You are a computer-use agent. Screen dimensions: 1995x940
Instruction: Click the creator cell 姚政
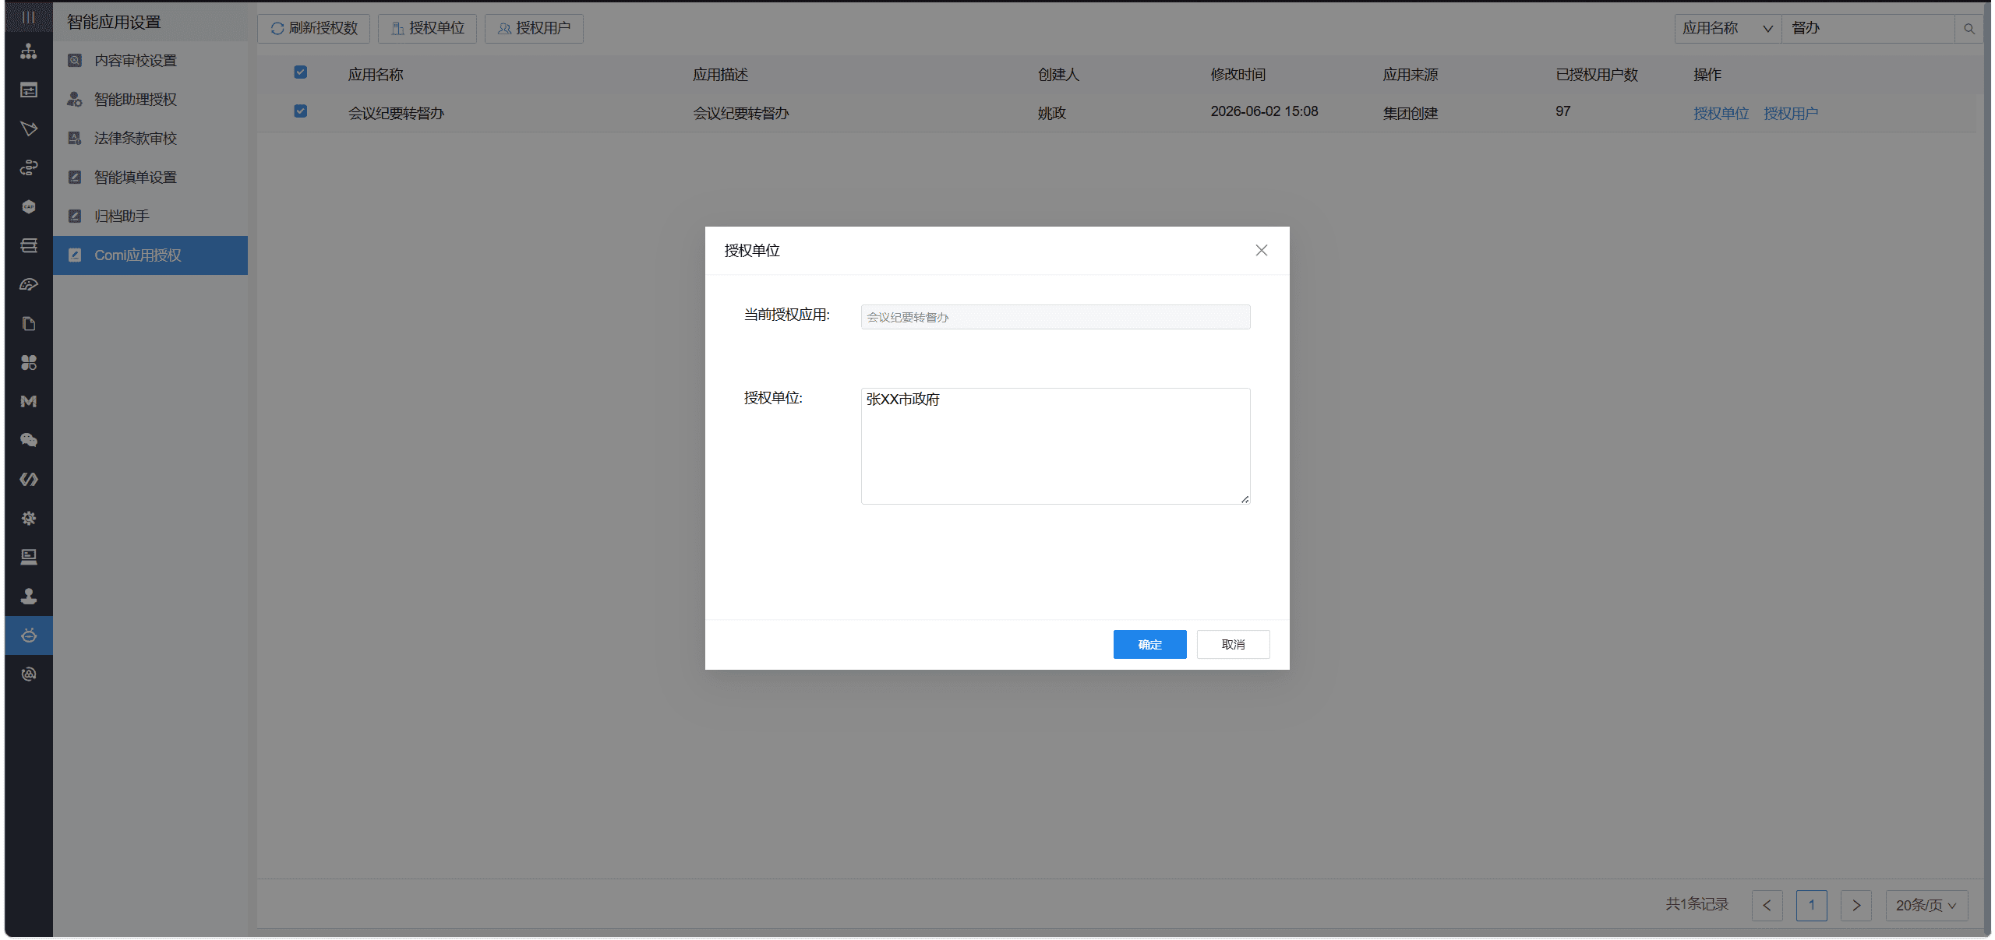click(1051, 114)
